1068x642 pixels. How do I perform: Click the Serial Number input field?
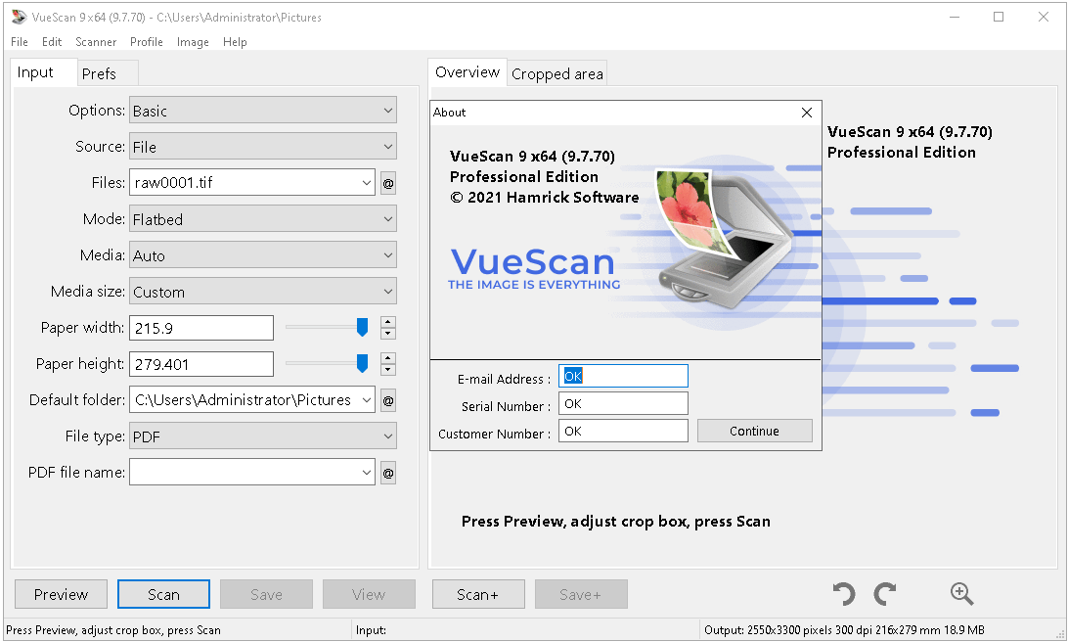point(623,403)
